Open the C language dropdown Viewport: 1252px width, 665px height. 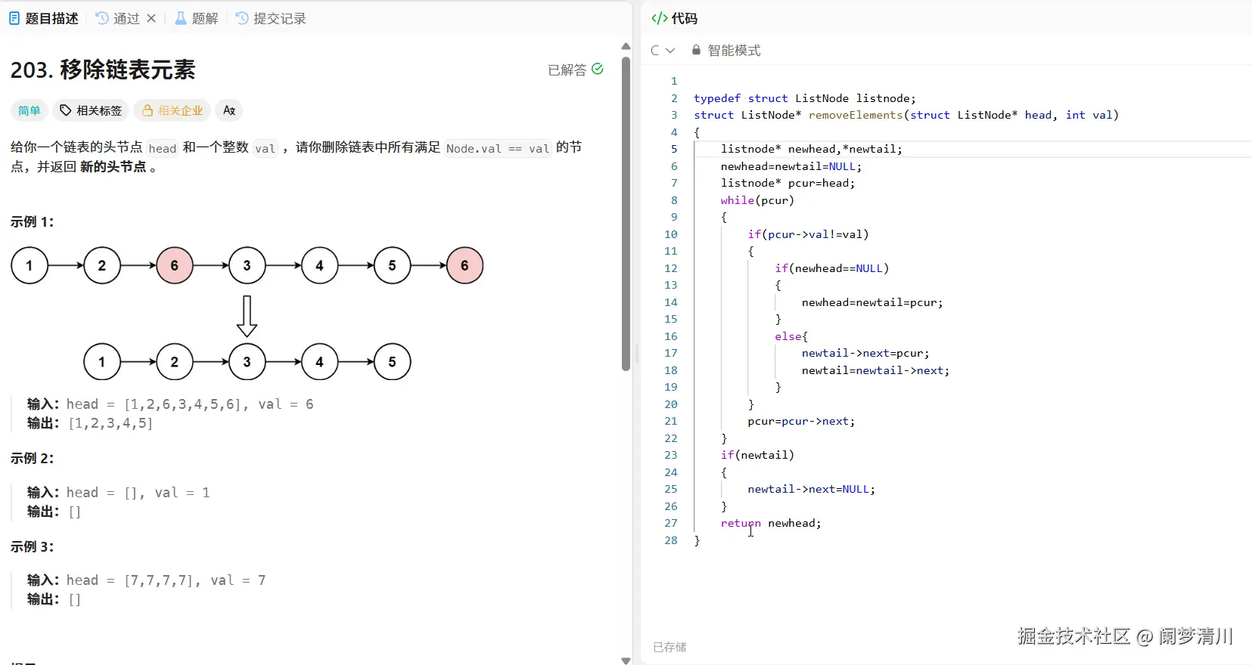(x=663, y=50)
